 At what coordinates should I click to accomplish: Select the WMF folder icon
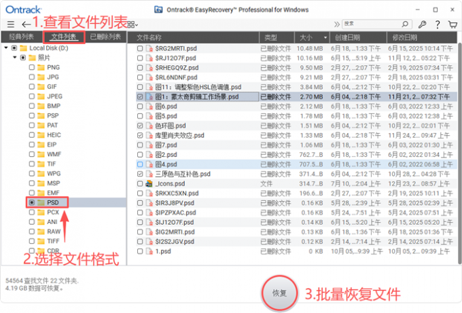pyautogui.click(x=41, y=154)
